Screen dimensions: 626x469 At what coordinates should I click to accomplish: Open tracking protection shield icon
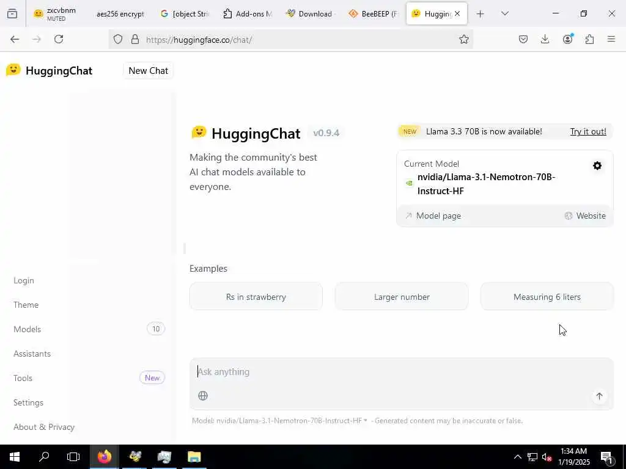(x=118, y=39)
